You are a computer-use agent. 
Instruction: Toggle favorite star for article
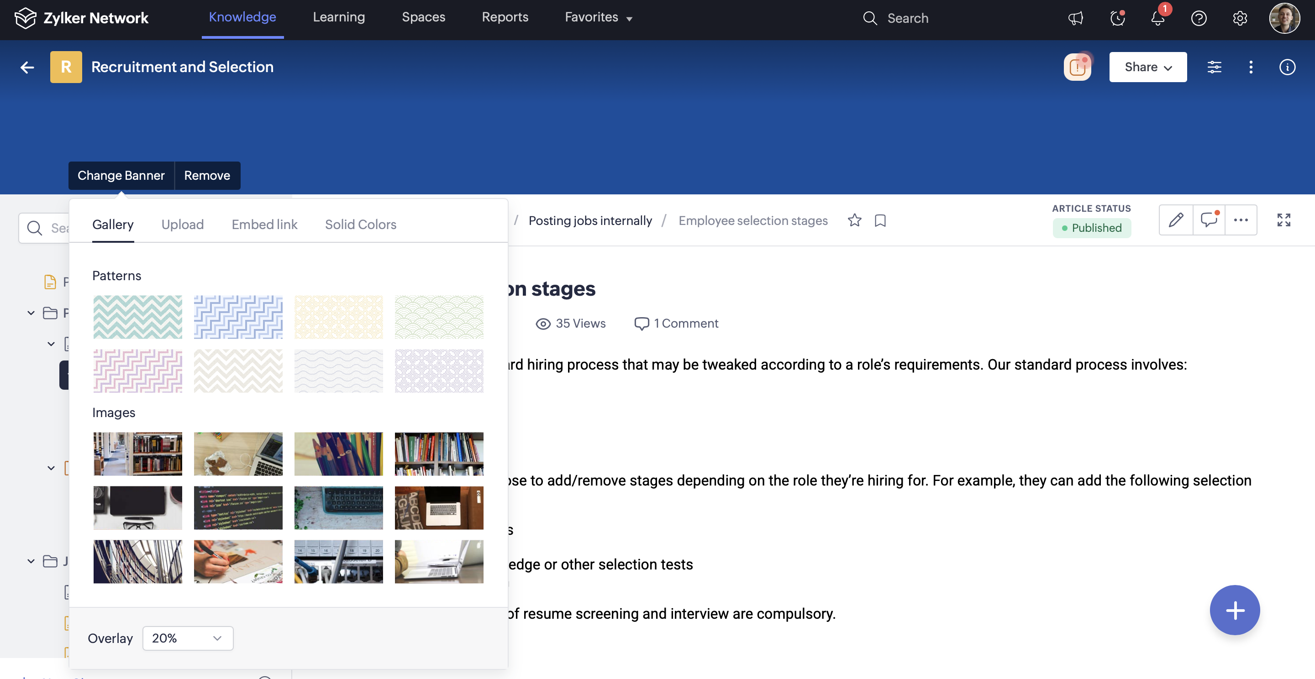point(854,220)
